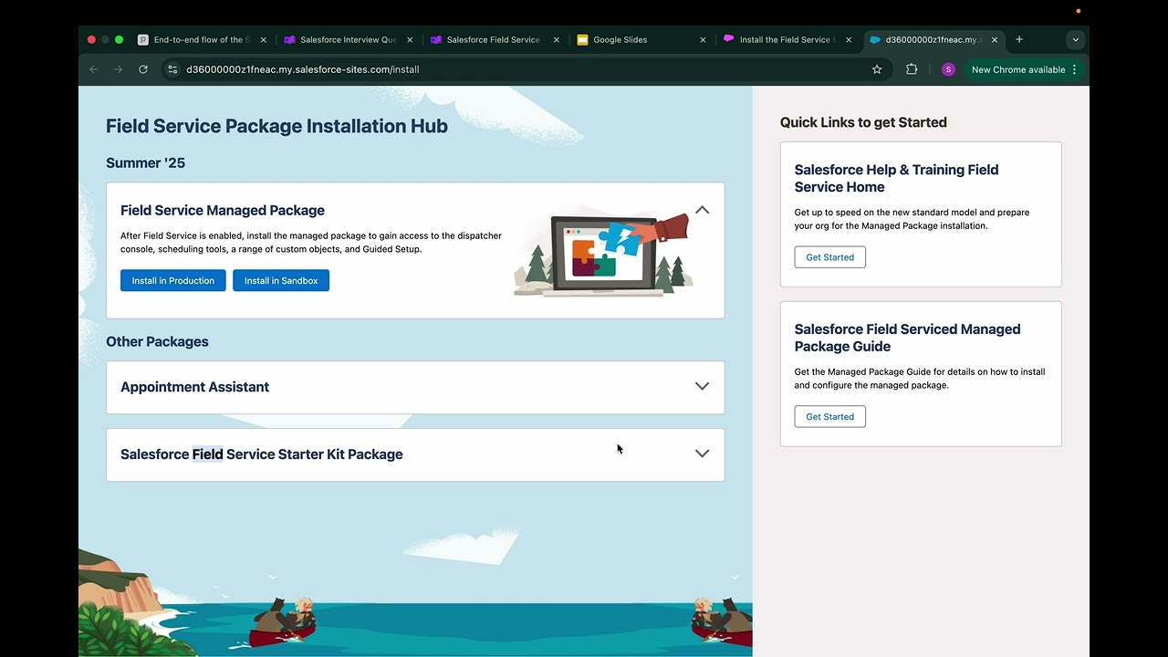Click the macOS green fullscreen window button
Screen dimensions: 1168x657
119,39
